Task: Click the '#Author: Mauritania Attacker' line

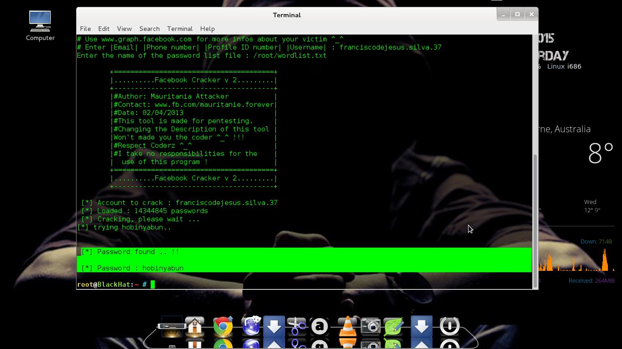Action: point(171,96)
